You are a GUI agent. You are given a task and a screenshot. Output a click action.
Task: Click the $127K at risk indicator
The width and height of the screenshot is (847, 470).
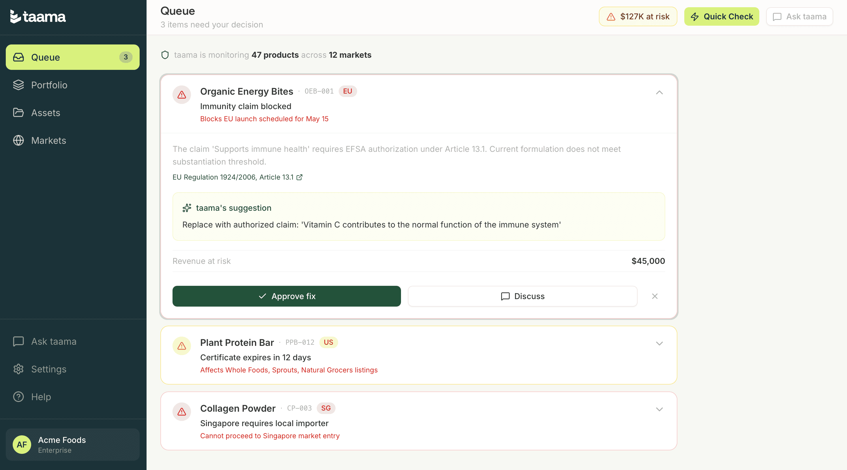pos(638,16)
